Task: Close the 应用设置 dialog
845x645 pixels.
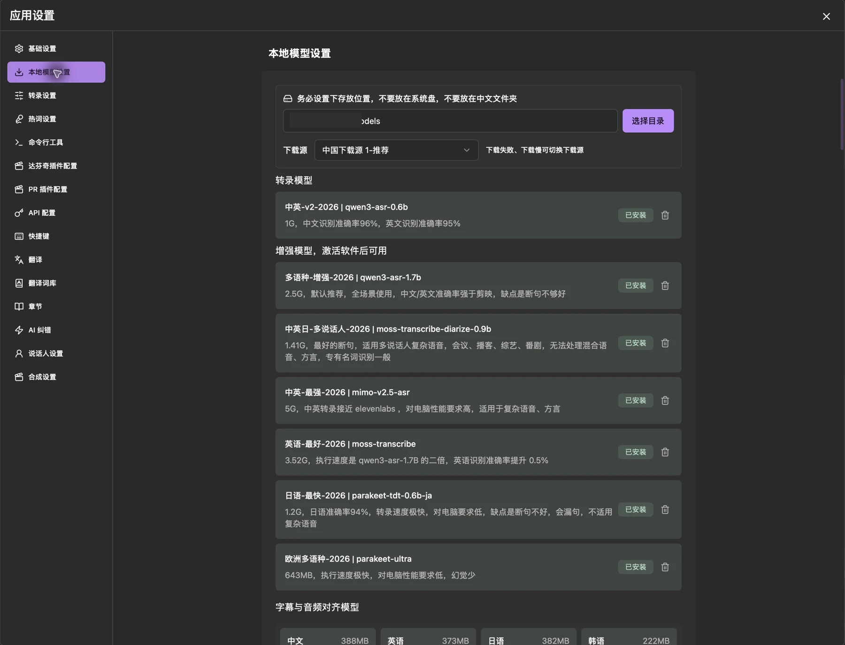Action: pos(826,16)
